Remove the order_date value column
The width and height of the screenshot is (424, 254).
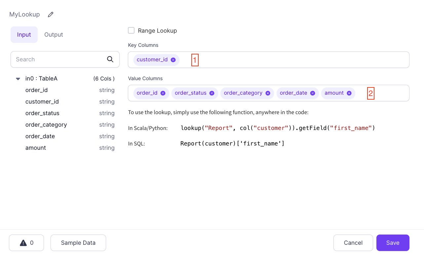(x=312, y=93)
